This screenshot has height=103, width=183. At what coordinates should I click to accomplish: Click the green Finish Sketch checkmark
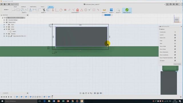pyautogui.click(x=127, y=10)
